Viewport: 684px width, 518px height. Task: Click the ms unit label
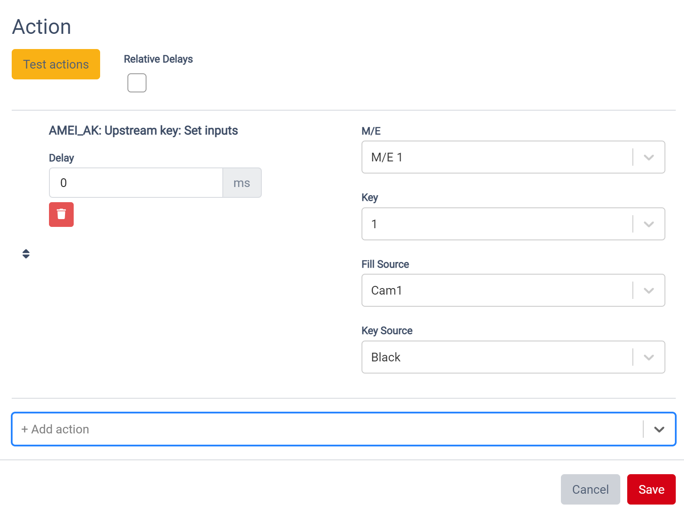pos(242,183)
